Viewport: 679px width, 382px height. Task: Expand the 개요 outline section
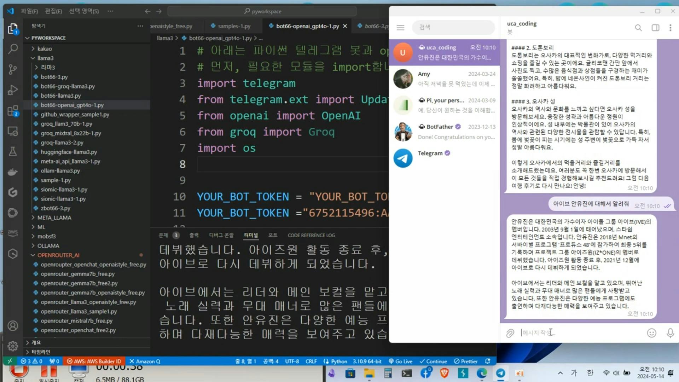pyautogui.click(x=36, y=342)
